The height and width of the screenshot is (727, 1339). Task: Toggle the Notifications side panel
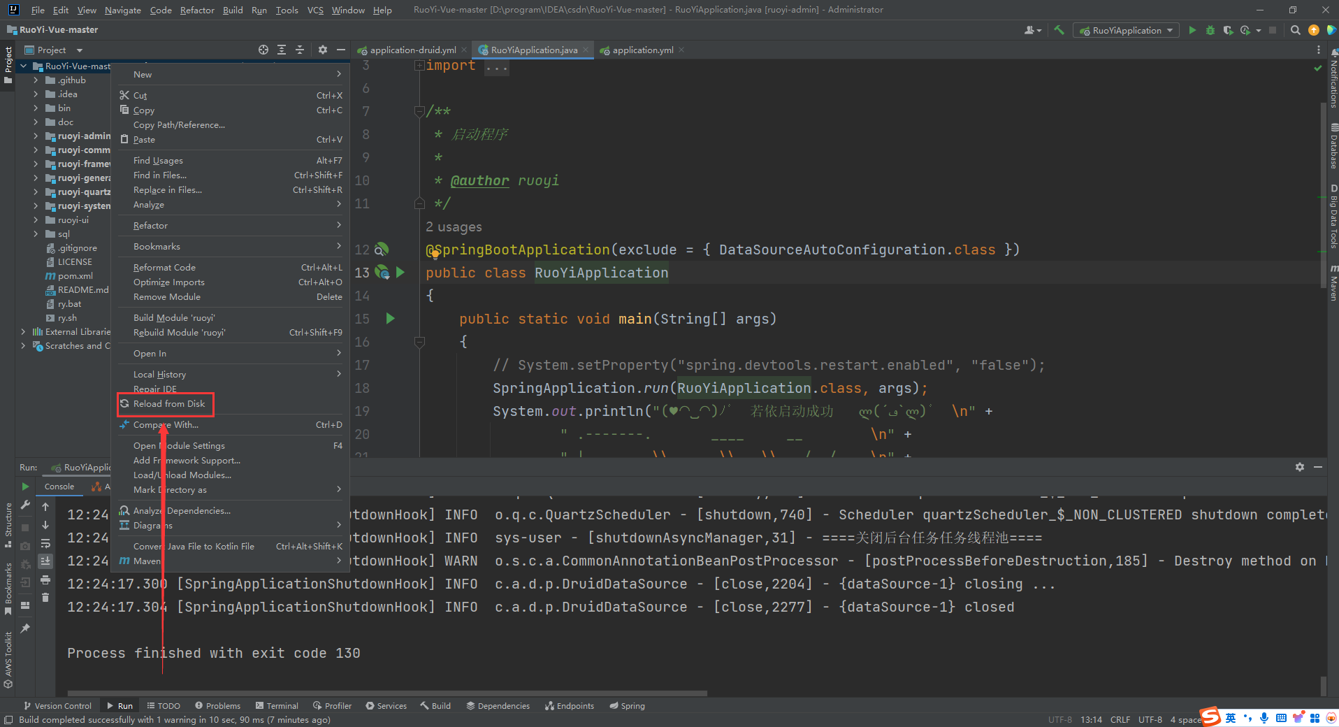1333,78
